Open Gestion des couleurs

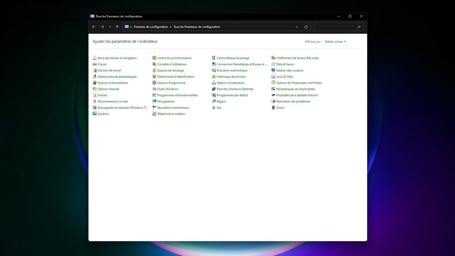(290, 71)
